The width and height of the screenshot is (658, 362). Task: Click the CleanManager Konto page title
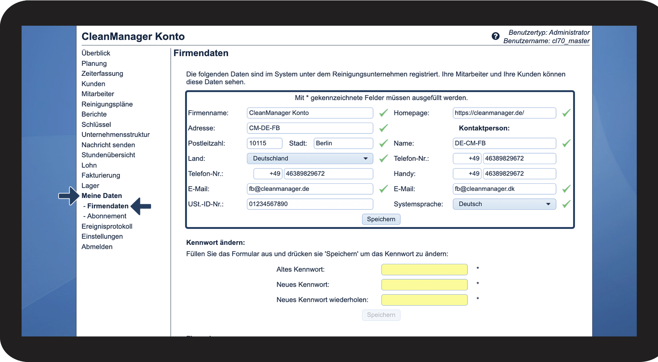point(133,37)
